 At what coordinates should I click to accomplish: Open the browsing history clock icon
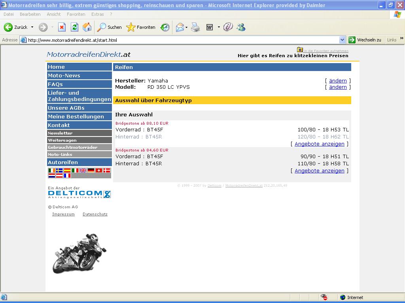(165, 27)
